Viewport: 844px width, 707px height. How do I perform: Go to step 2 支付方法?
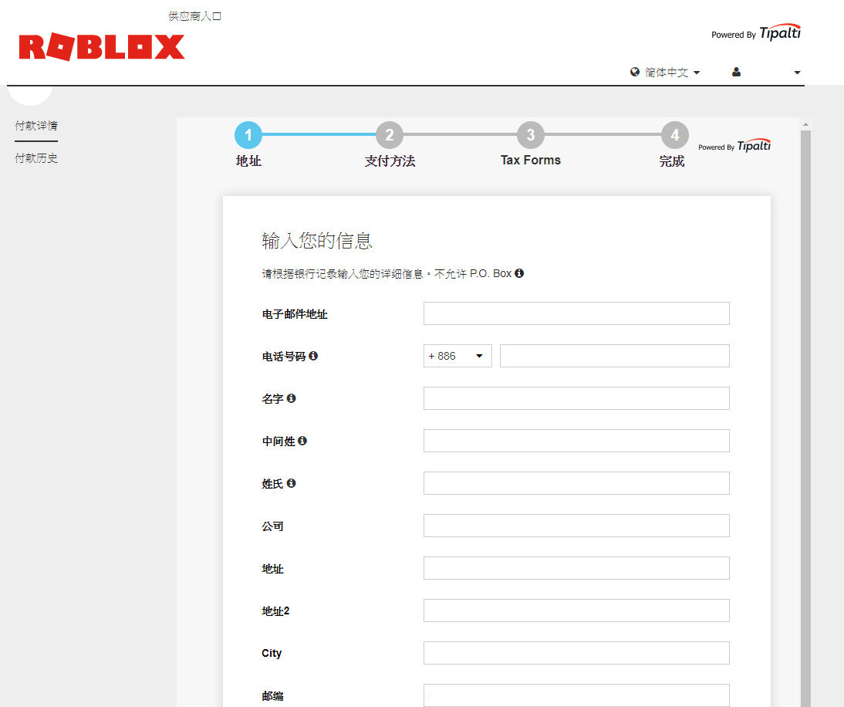point(390,134)
